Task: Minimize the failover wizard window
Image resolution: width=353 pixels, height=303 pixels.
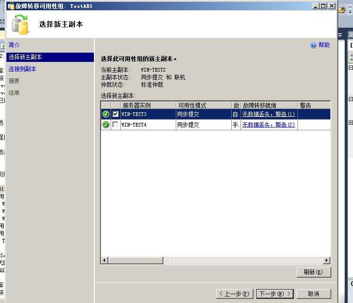Action: click(x=316, y=6)
